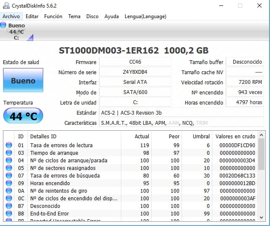Open the Editar menu
The image size is (270, 226).
32,16
